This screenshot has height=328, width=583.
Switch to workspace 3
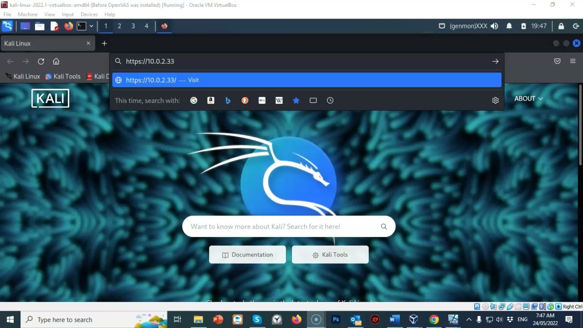[133, 26]
